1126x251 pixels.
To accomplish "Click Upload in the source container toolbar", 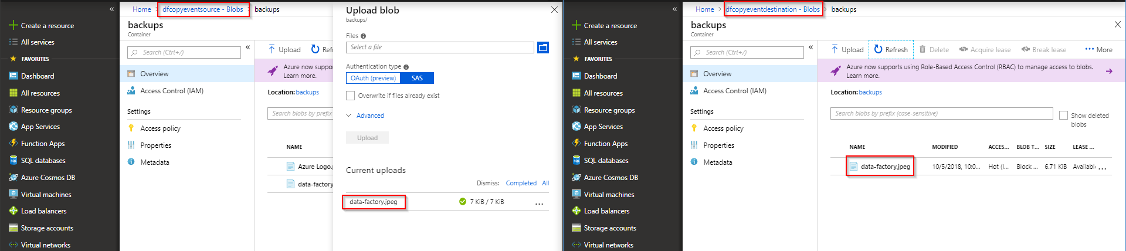I will [284, 49].
